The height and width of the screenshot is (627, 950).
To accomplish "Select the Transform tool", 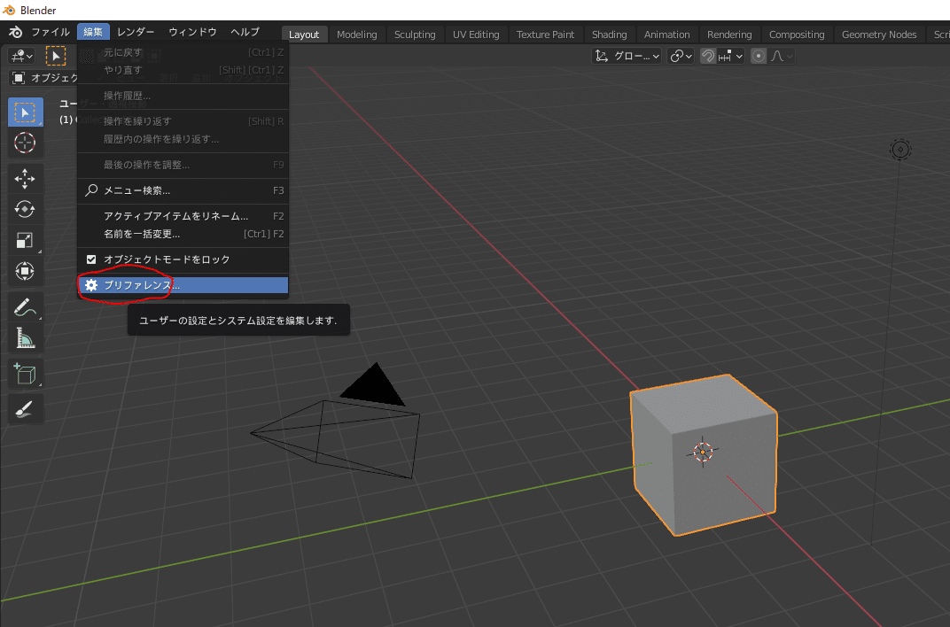I will 25,270.
